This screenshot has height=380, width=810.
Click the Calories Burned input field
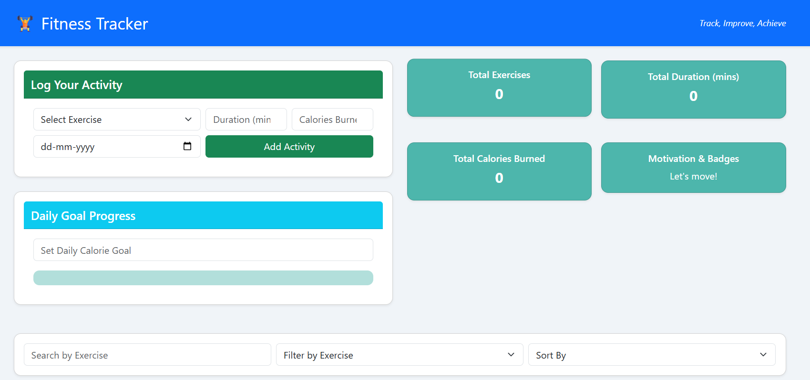click(x=332, y=120)
